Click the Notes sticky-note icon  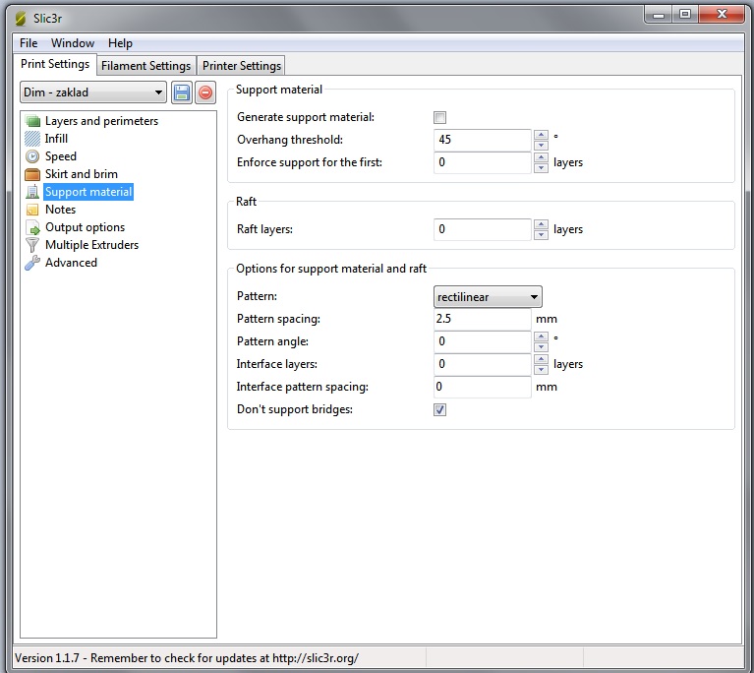coord(32,210)
